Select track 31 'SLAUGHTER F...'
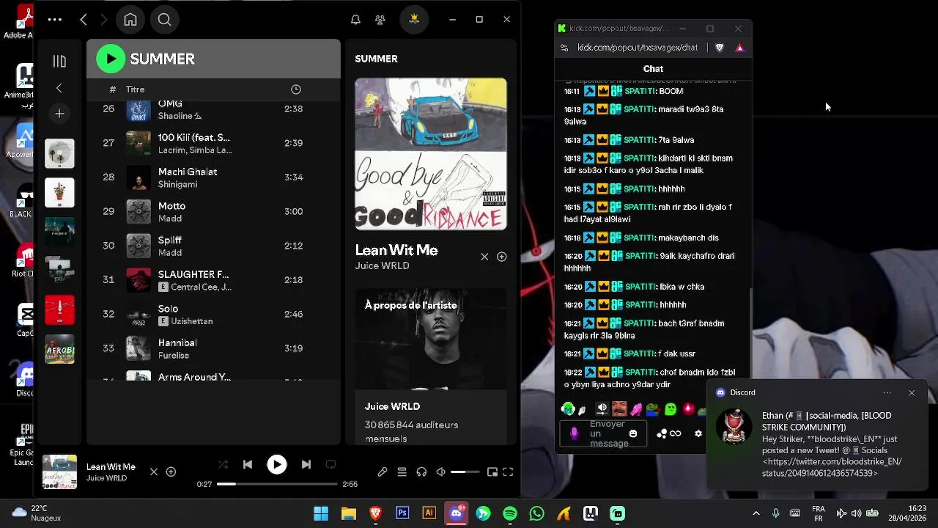This screenshot has height=528, width=938. pos(213,280)
